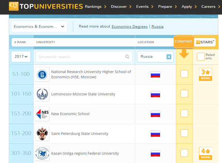222x163 pixels.
Task: Expand the Apply menu
Action: point(189,7)
